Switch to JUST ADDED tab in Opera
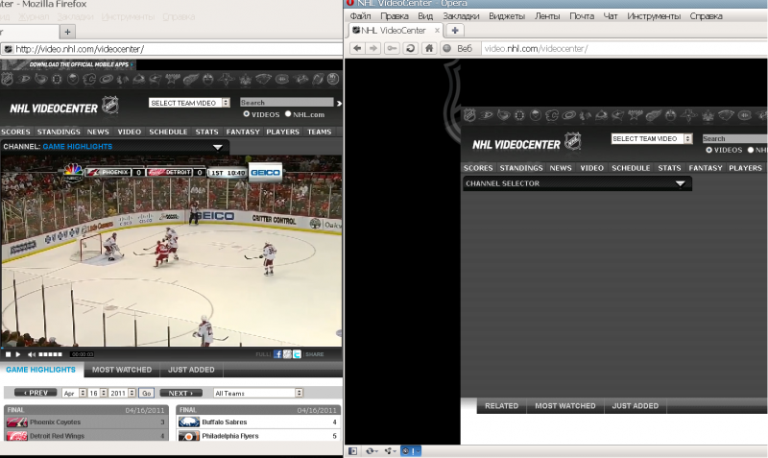Image resolution: width=768 pixels, height=458 pixels. (x=636, y=405)
